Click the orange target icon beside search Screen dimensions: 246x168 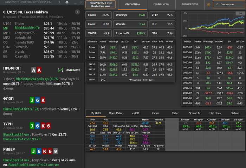point(209,5)
